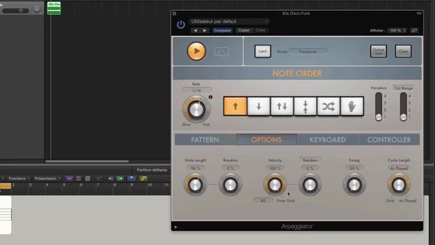Close the 80s Disco Funk plug-in window

174,14
